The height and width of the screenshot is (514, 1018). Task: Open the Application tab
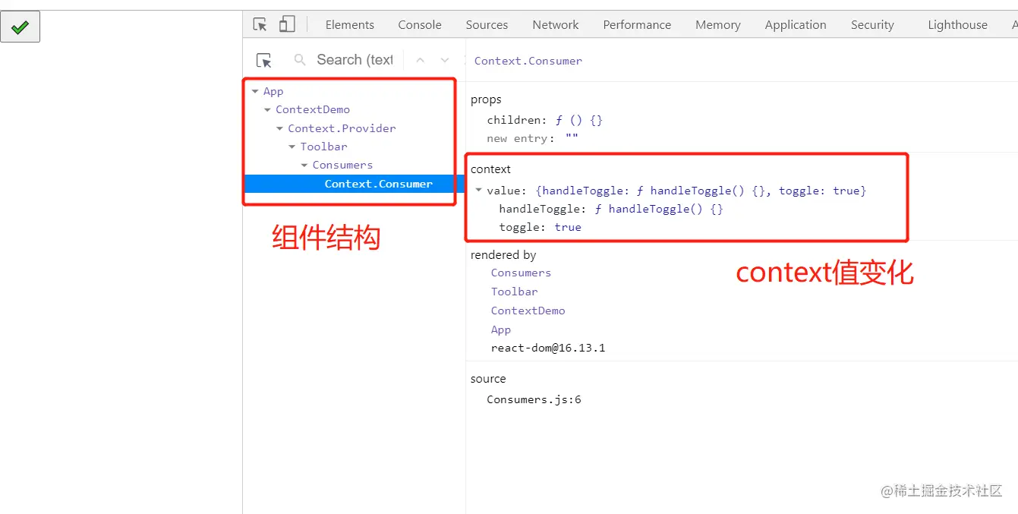(796, 25)
